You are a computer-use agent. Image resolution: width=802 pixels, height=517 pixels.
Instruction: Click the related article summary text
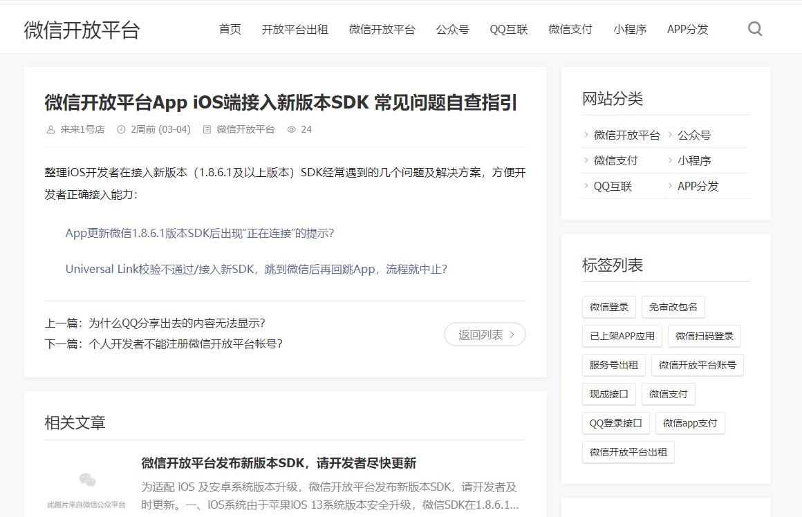330,496
